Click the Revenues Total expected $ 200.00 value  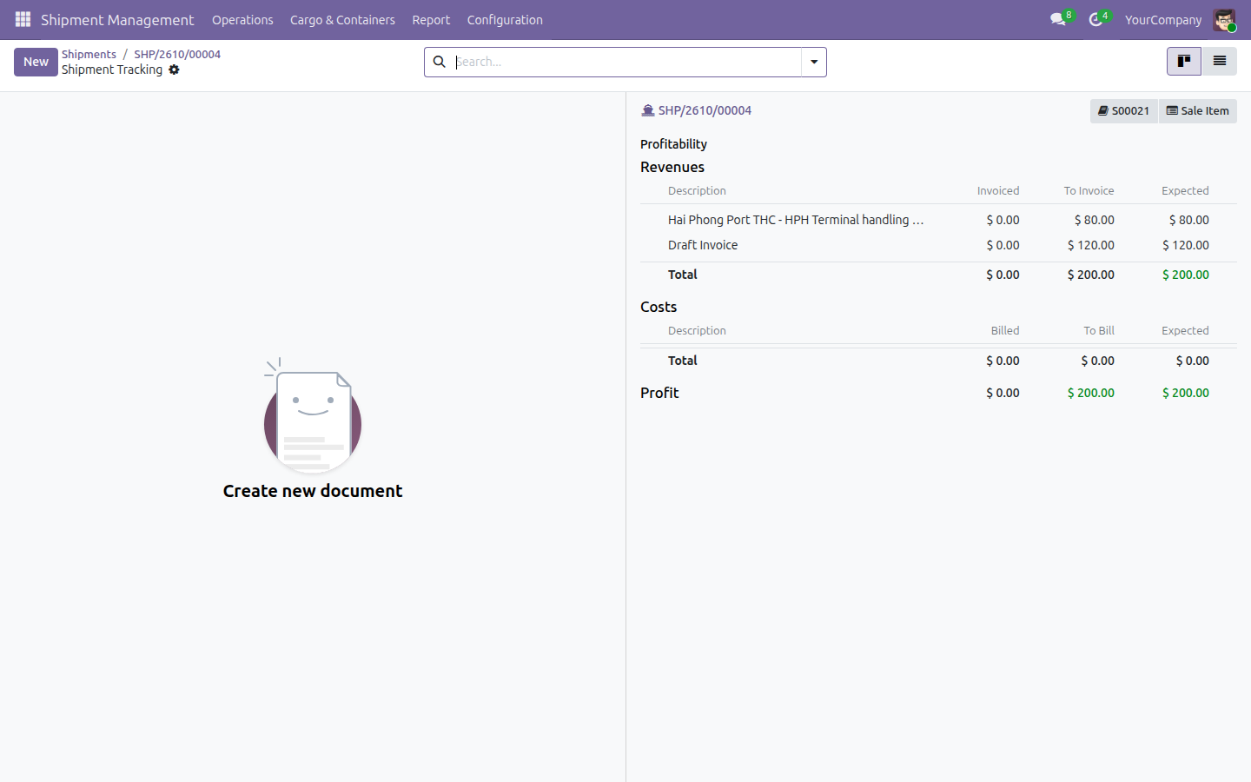click(1186, 275)
